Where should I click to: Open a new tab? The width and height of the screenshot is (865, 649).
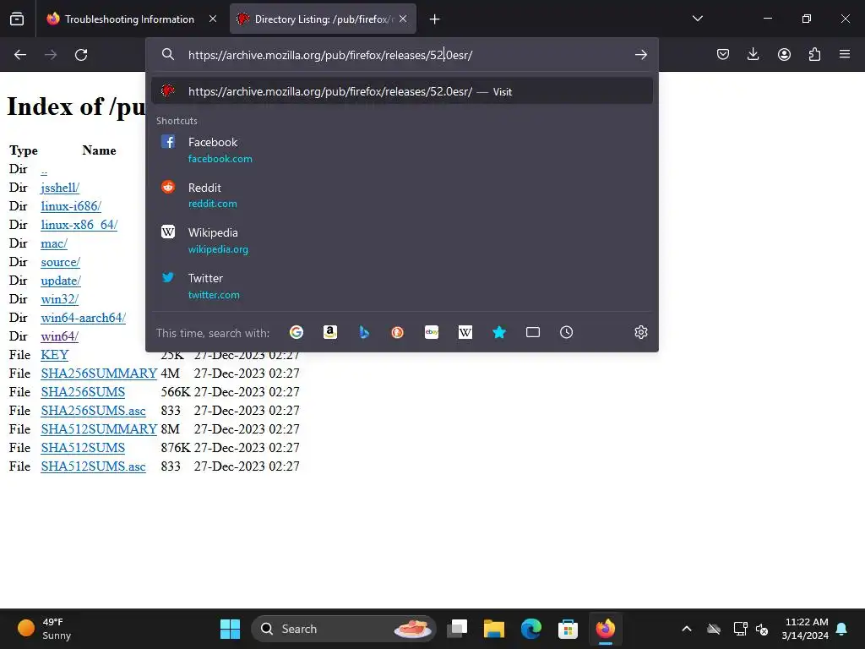(435, 19)
